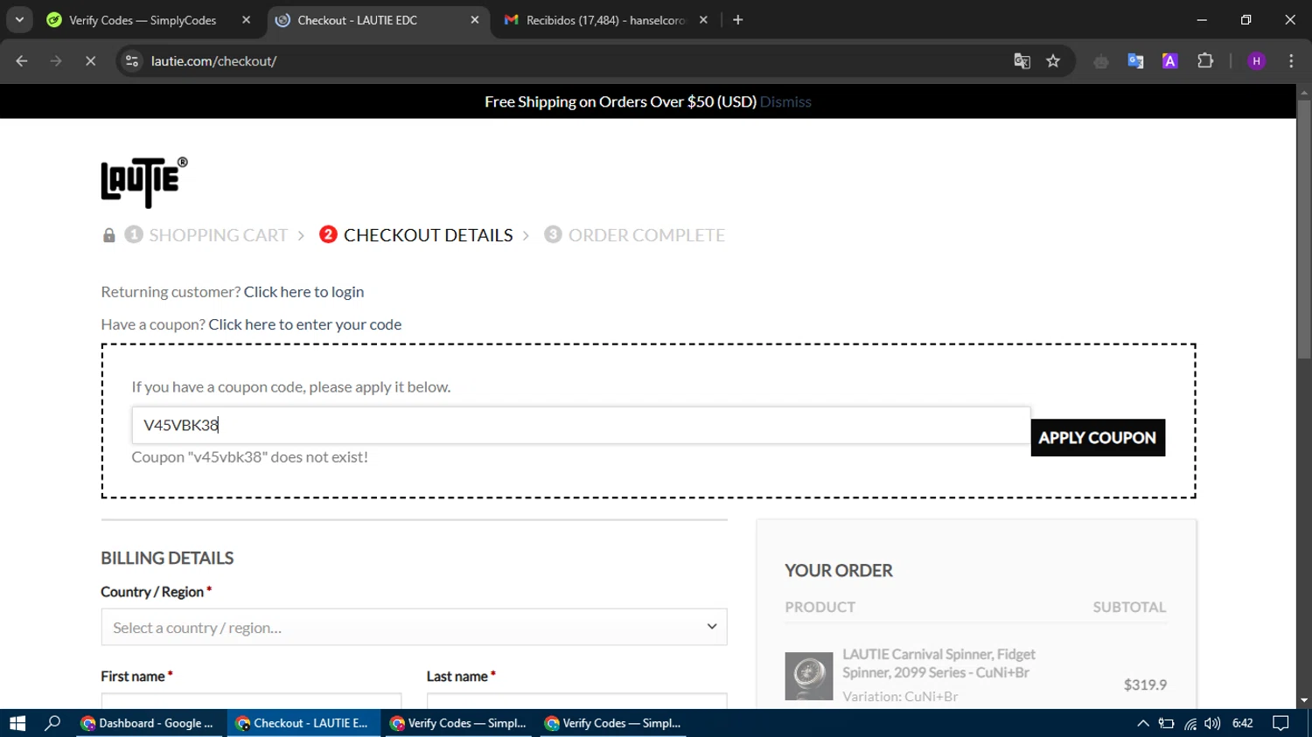Viewport: 1312px width, 737px height.
Task: Close the Gmail Recibidos tab
Action: tap(703, 20)
